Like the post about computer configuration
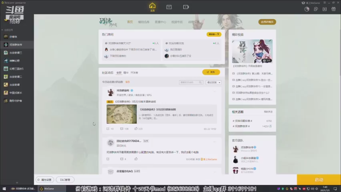The image size is (341, 192). 136,159
